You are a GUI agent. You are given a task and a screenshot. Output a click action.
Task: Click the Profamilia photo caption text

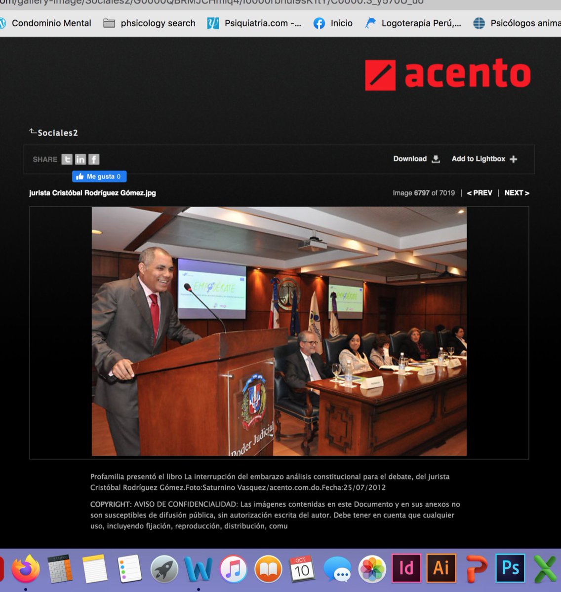(270, 482)
